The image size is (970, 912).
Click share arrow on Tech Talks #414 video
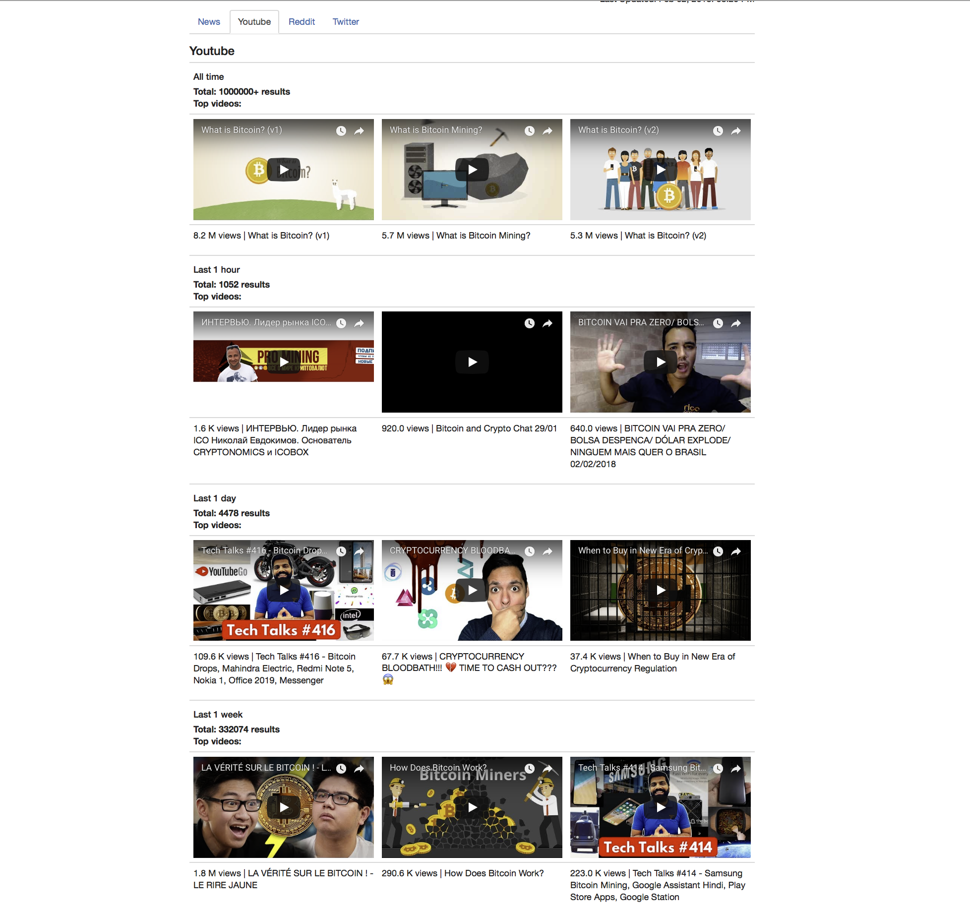click(x=736, y=769)
